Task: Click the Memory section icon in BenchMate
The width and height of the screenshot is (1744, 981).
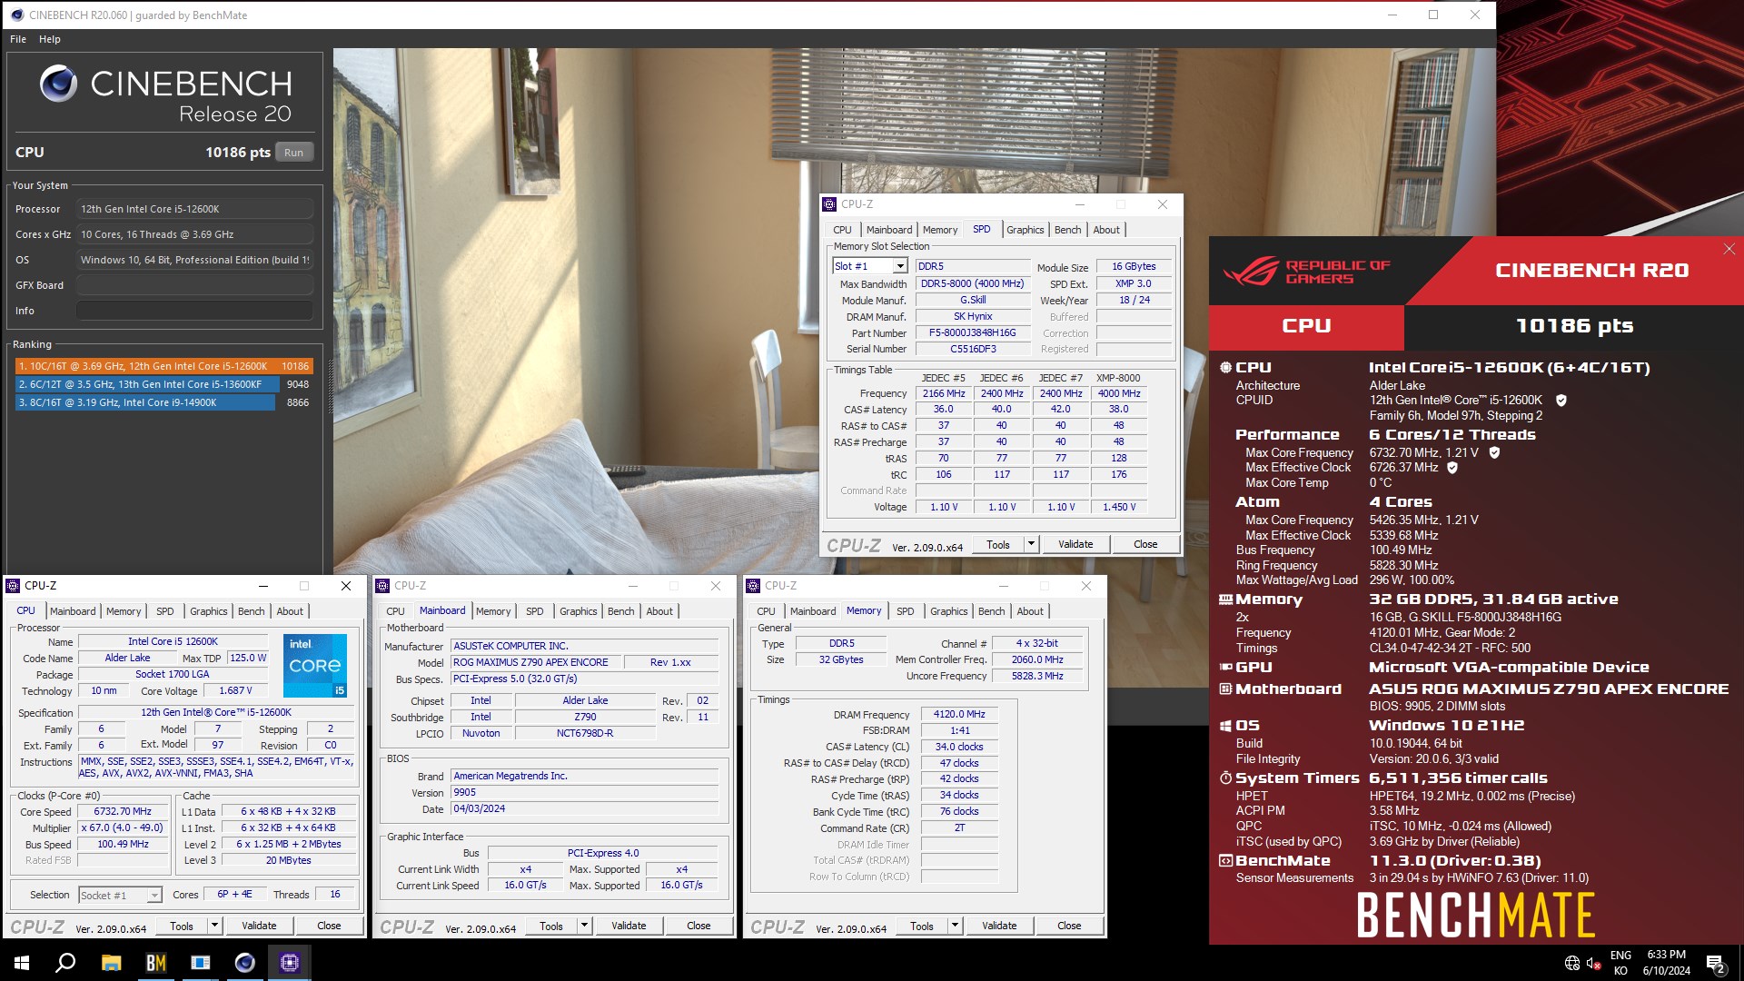Action: click(x=1225, y=599)
